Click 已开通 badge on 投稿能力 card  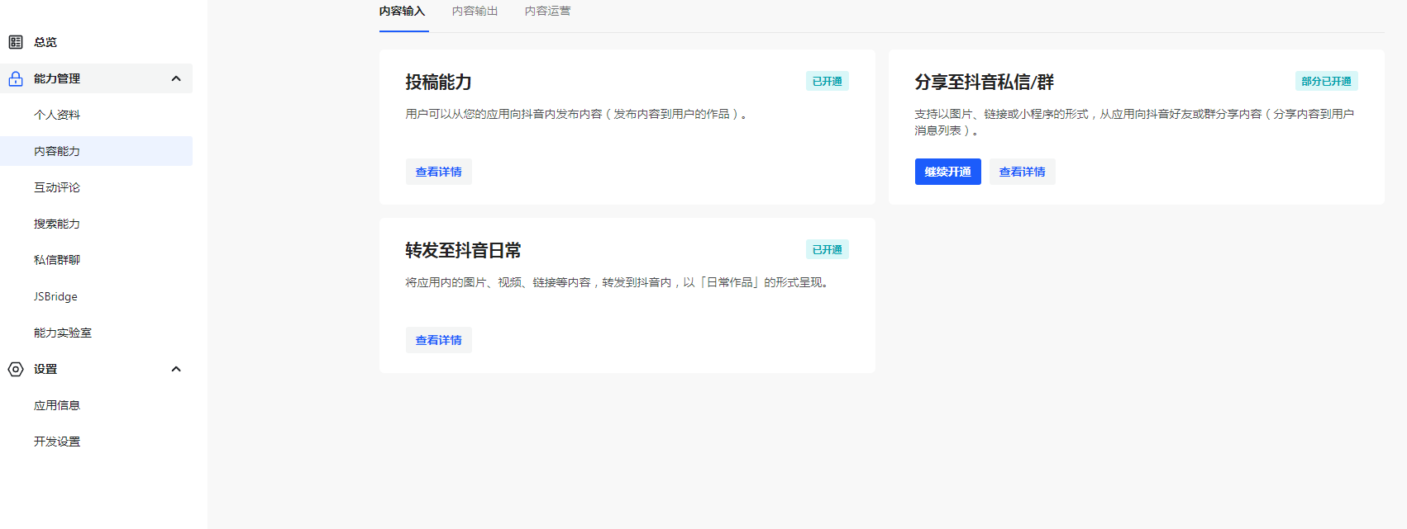(828, 81)
